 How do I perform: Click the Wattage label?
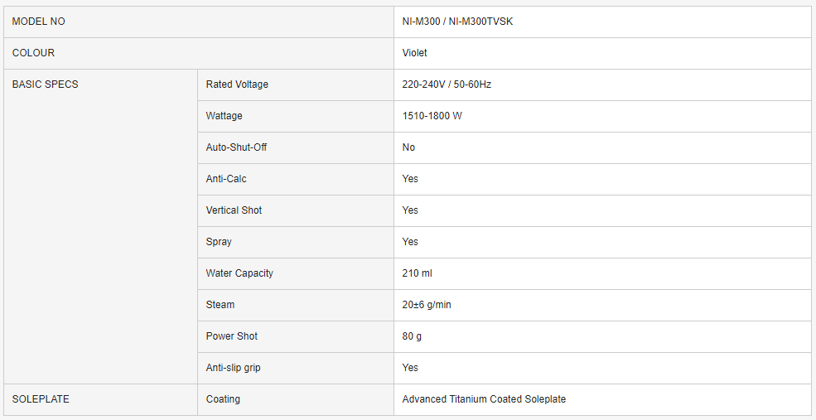coord(225,116)
